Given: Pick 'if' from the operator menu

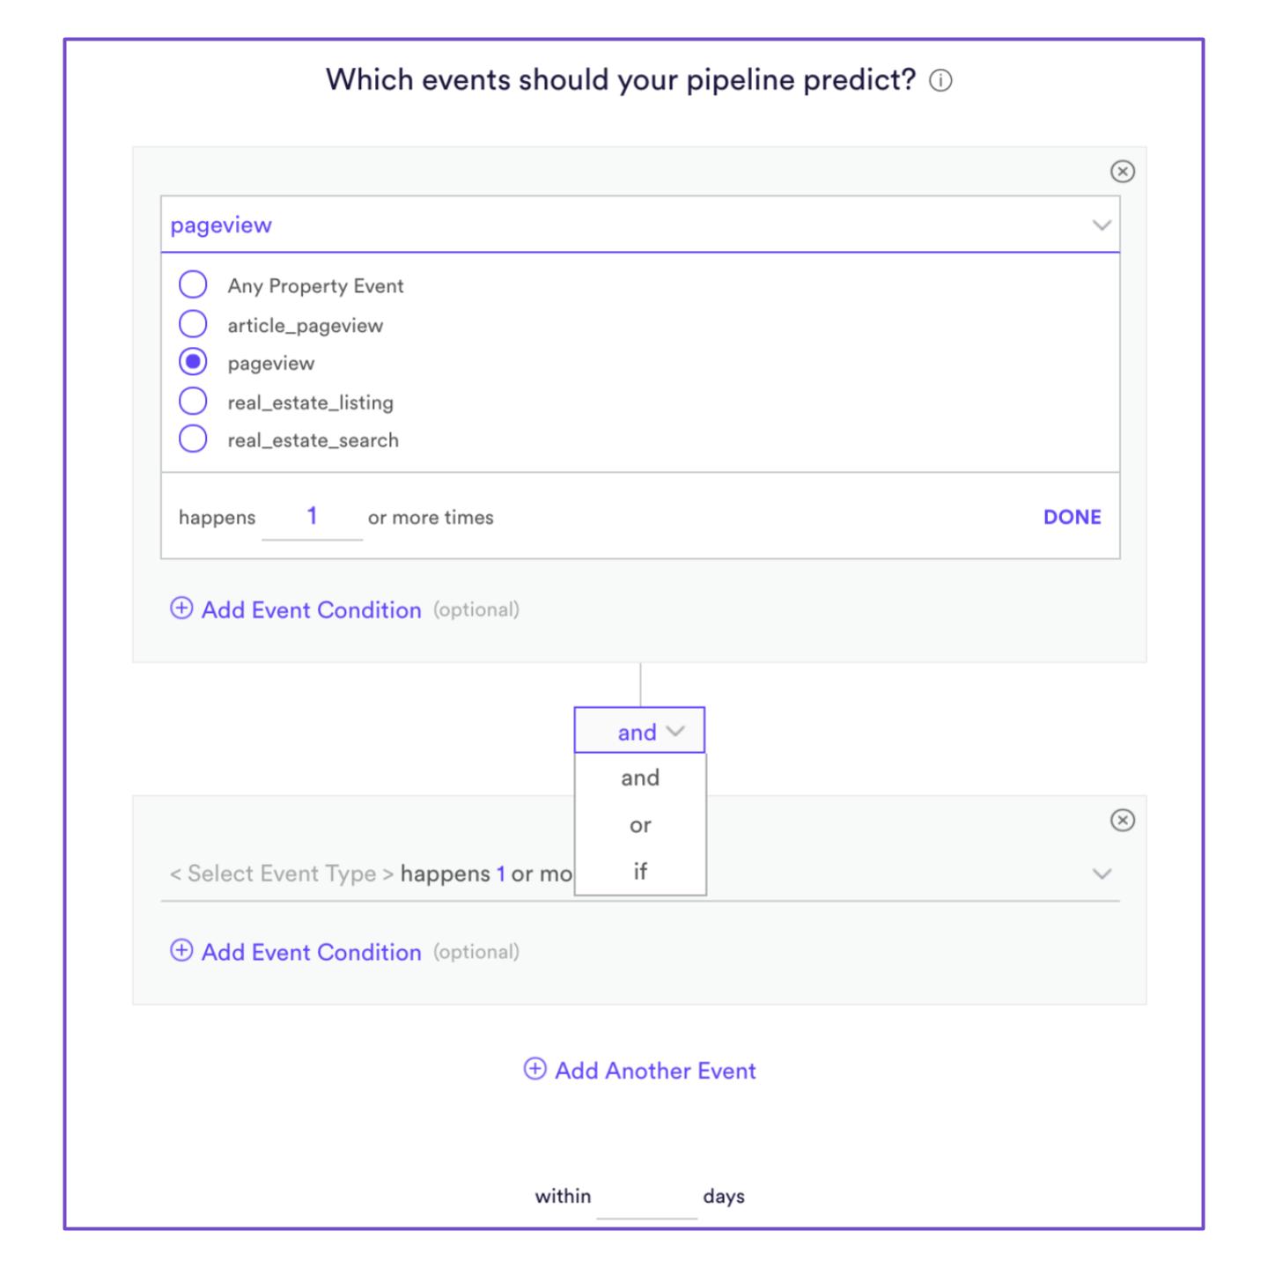Looking at the screenshot, I should 640,871.
